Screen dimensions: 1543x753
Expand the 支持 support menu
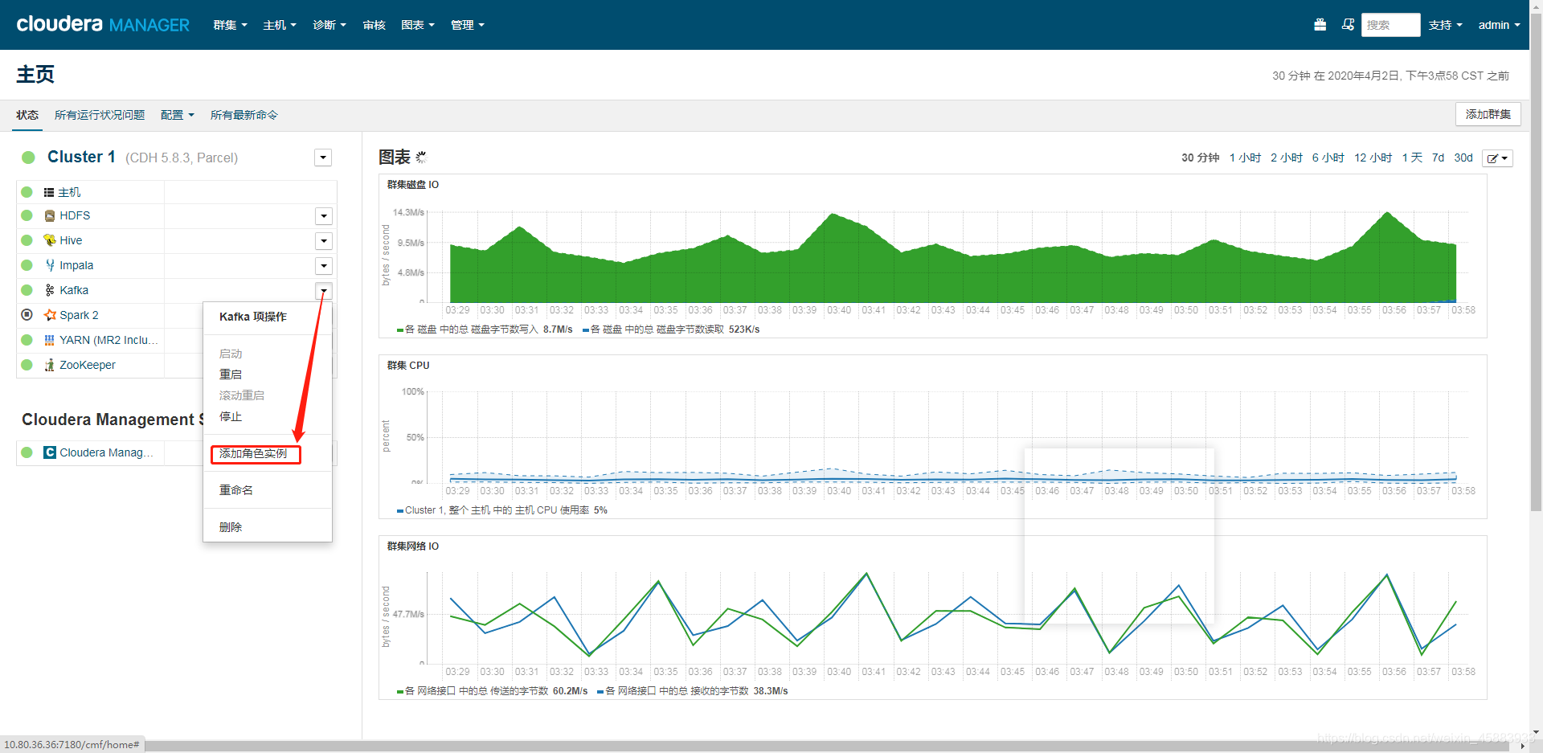coord(1445,25)
